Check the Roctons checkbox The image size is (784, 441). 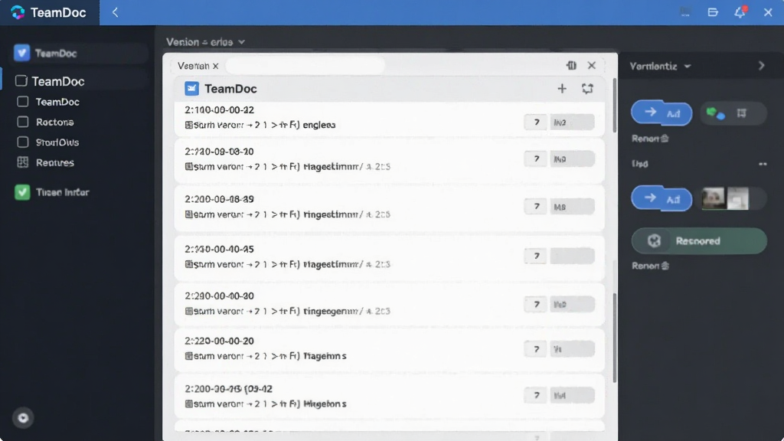(x=22, y=122)
